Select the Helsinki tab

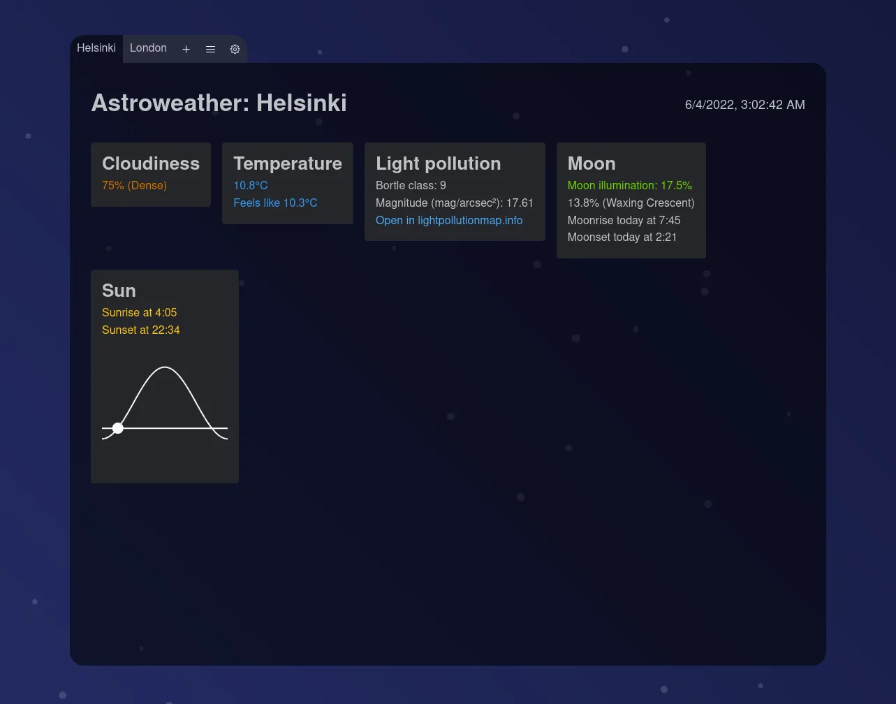(96, 48)
